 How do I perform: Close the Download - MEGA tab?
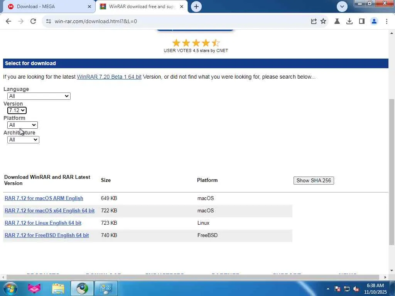(89, 7)
